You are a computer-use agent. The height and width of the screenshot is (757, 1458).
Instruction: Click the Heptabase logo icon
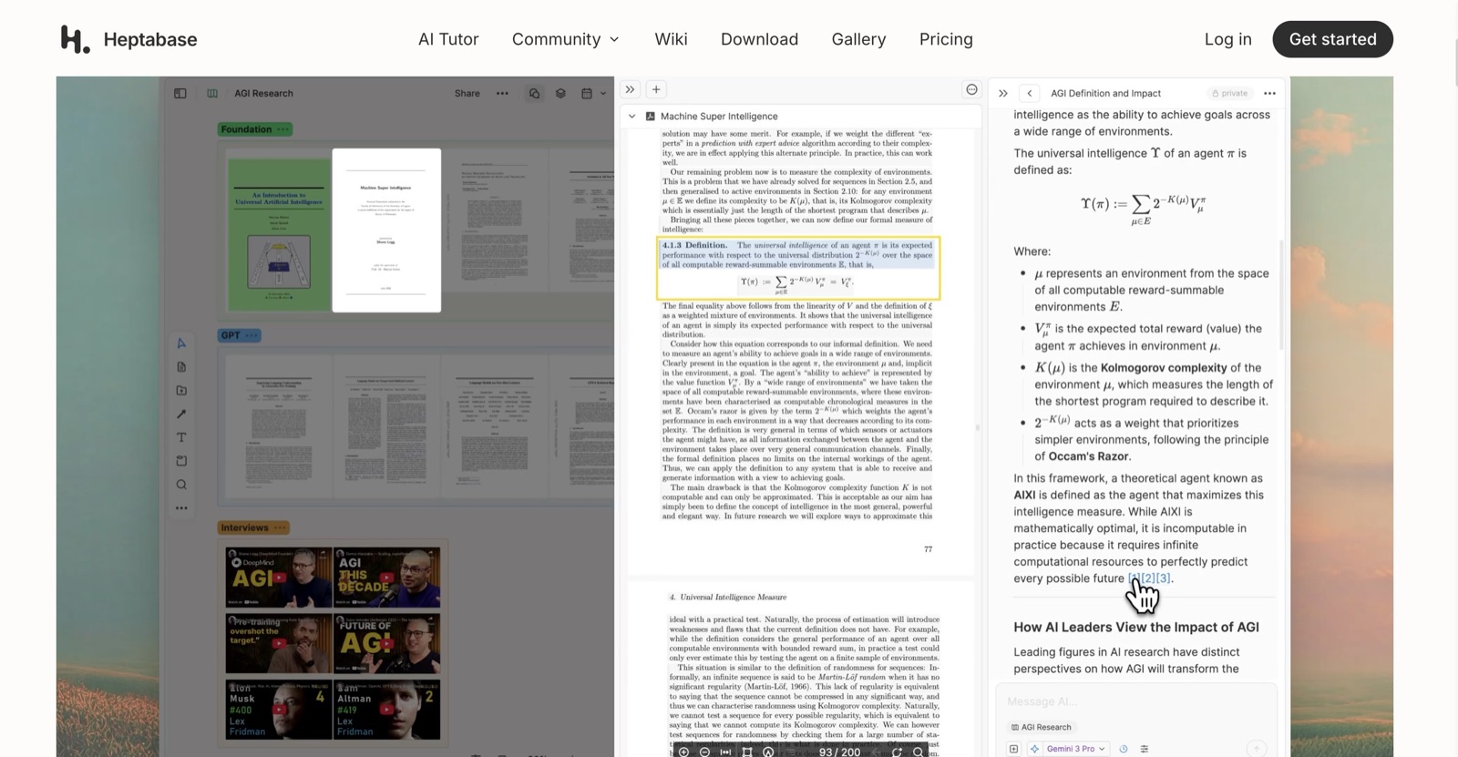(75, 39)
